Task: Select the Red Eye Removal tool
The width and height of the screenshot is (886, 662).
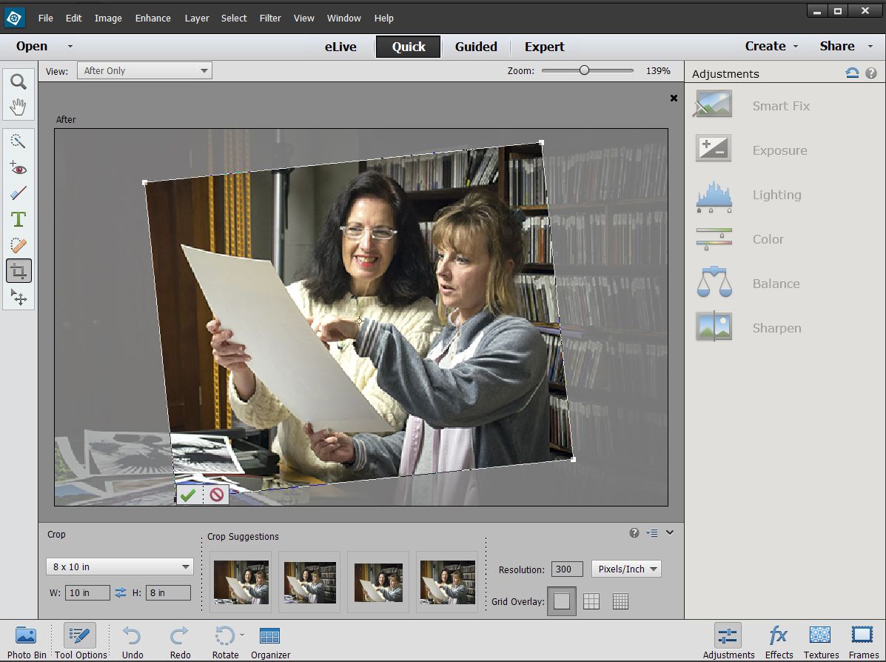Action: [x=18, y=167]
